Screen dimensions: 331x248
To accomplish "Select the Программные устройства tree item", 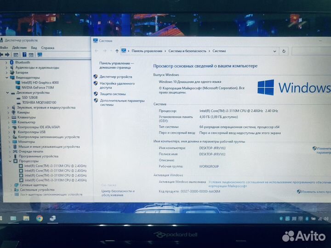I will point(39,156).
